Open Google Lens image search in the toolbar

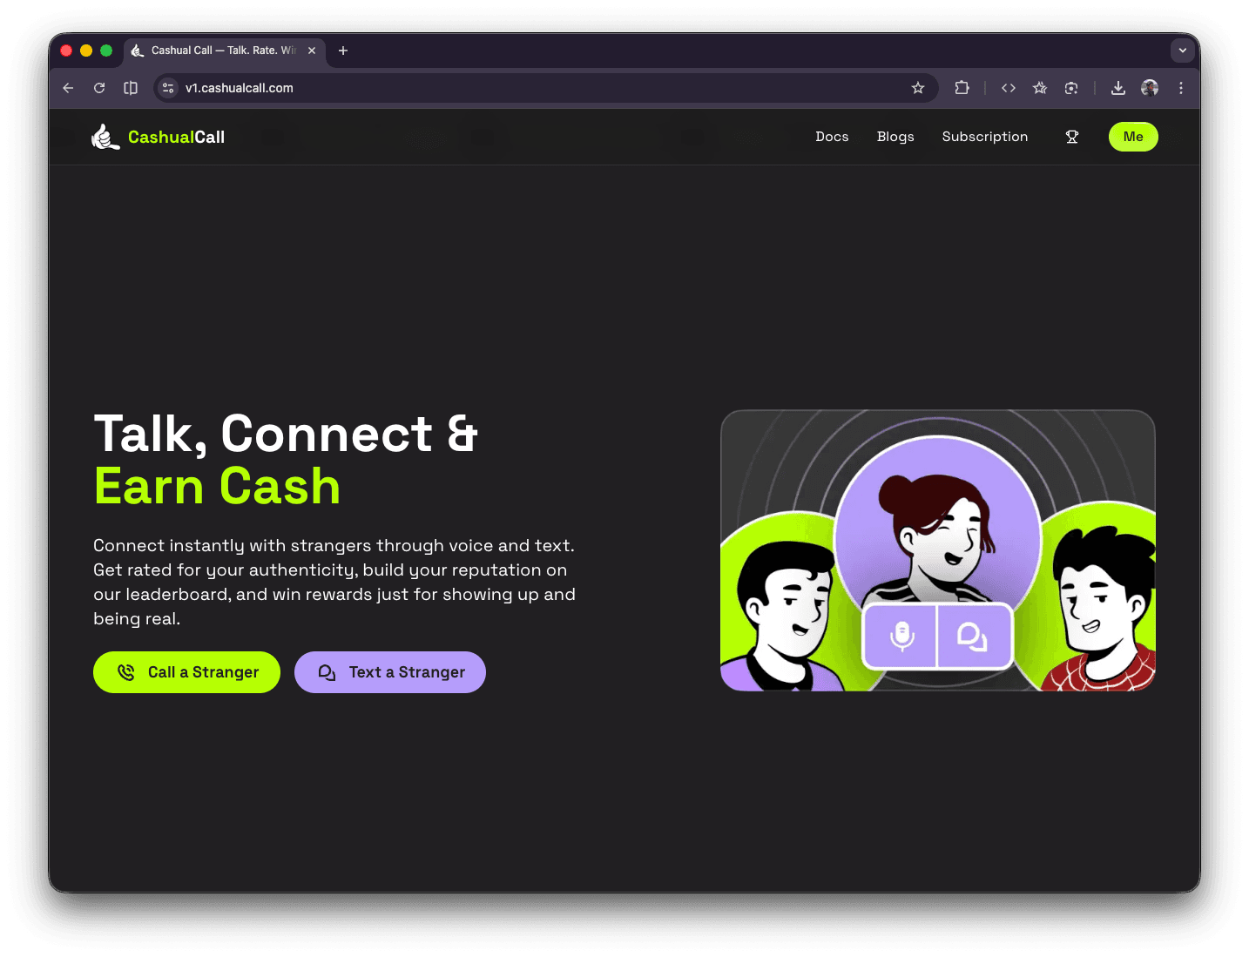click(x=1070, y=88)
